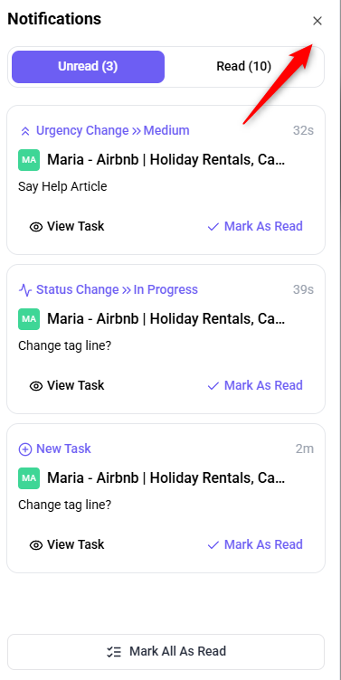The height and width of the screenshot is (680, 341).
Task: Mark Status Change notification as read
Action: tap(255, 385)
